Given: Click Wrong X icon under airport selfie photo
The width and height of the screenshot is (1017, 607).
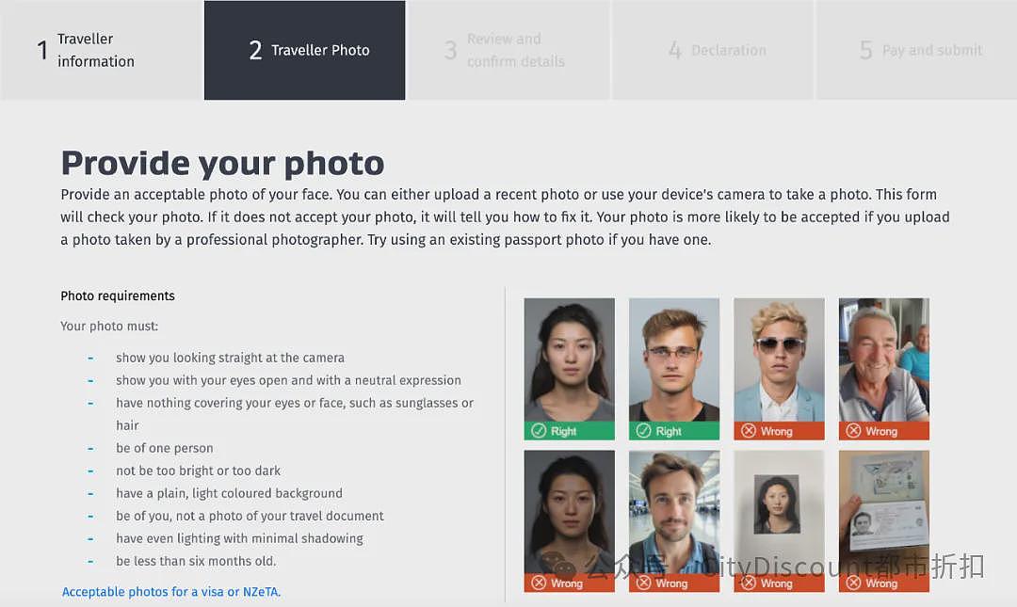Looking at the screenshot, I should click(643, 583).
